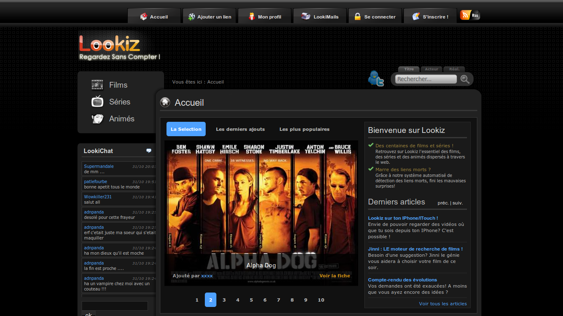Open the RSS feed icon
The width and height of the screenshot is (563, 316).
[x=470, y=15]
